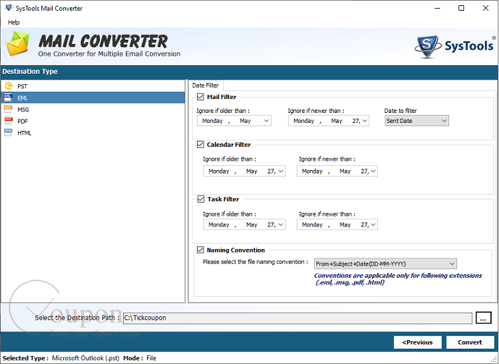Click the app icon in title bar
499x364 pixels.
tap(9, 8)
